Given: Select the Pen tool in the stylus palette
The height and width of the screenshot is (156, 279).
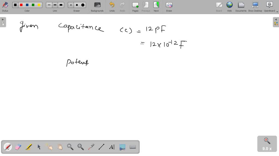Looking at the screenshot, I should [x=8, y=147].
